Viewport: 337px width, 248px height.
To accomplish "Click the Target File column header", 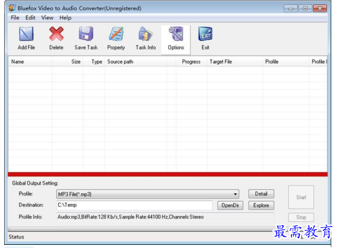I will point(235,61).
